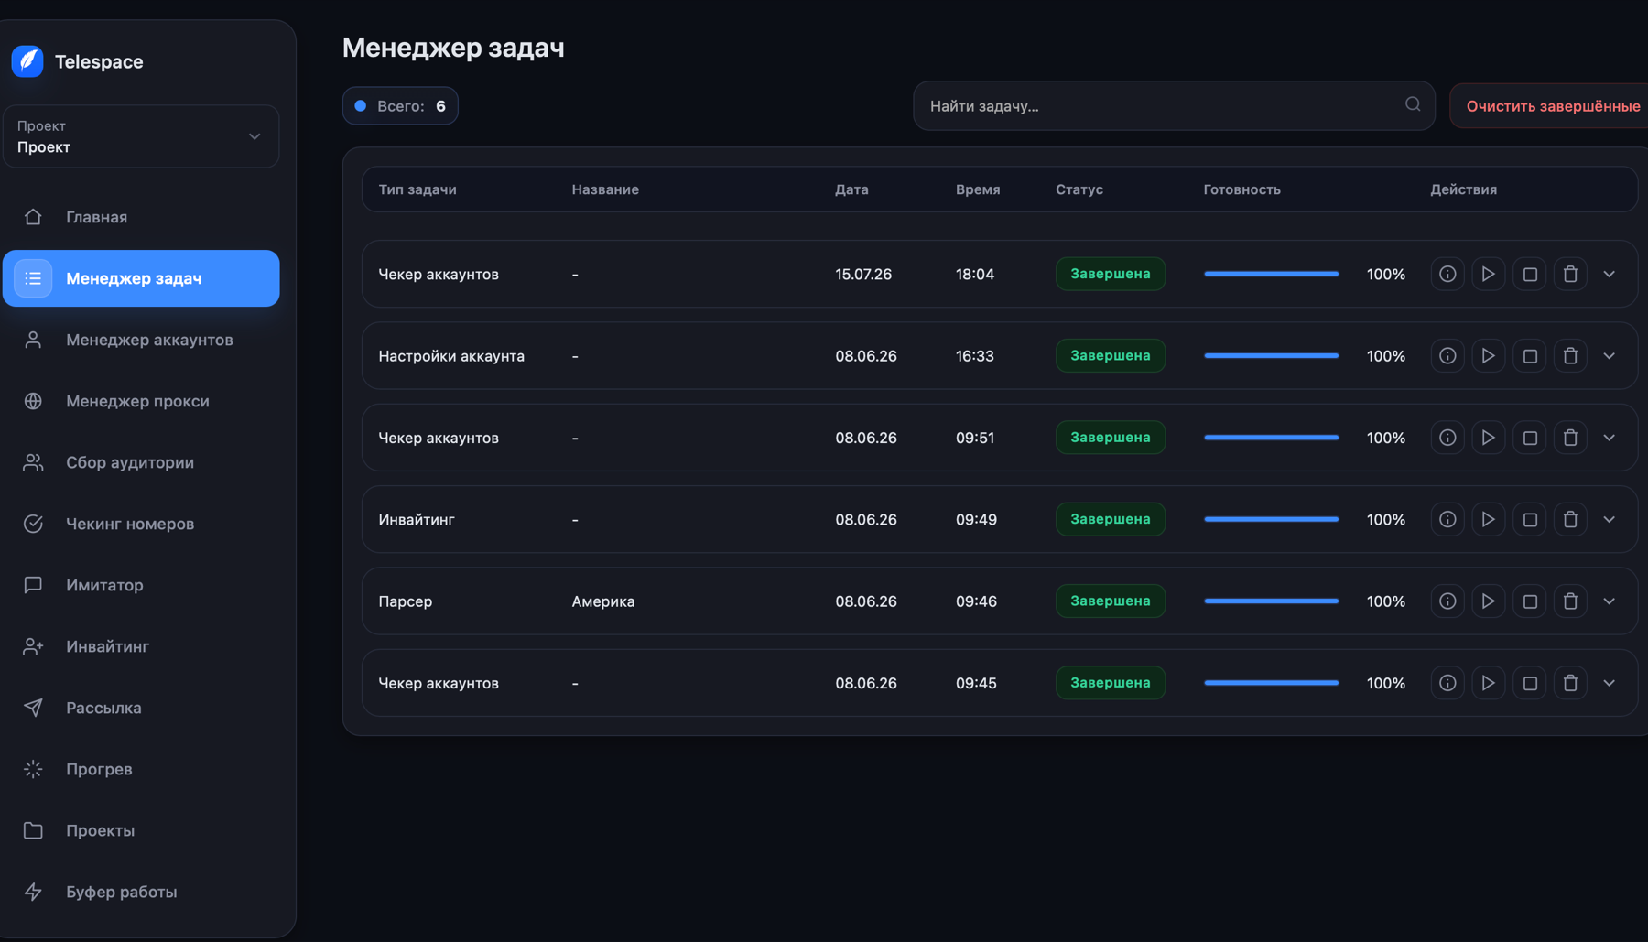Delete the 15.07.26 Чекер аккаунтов task

pyautogui.click(x=1571, y=274)
